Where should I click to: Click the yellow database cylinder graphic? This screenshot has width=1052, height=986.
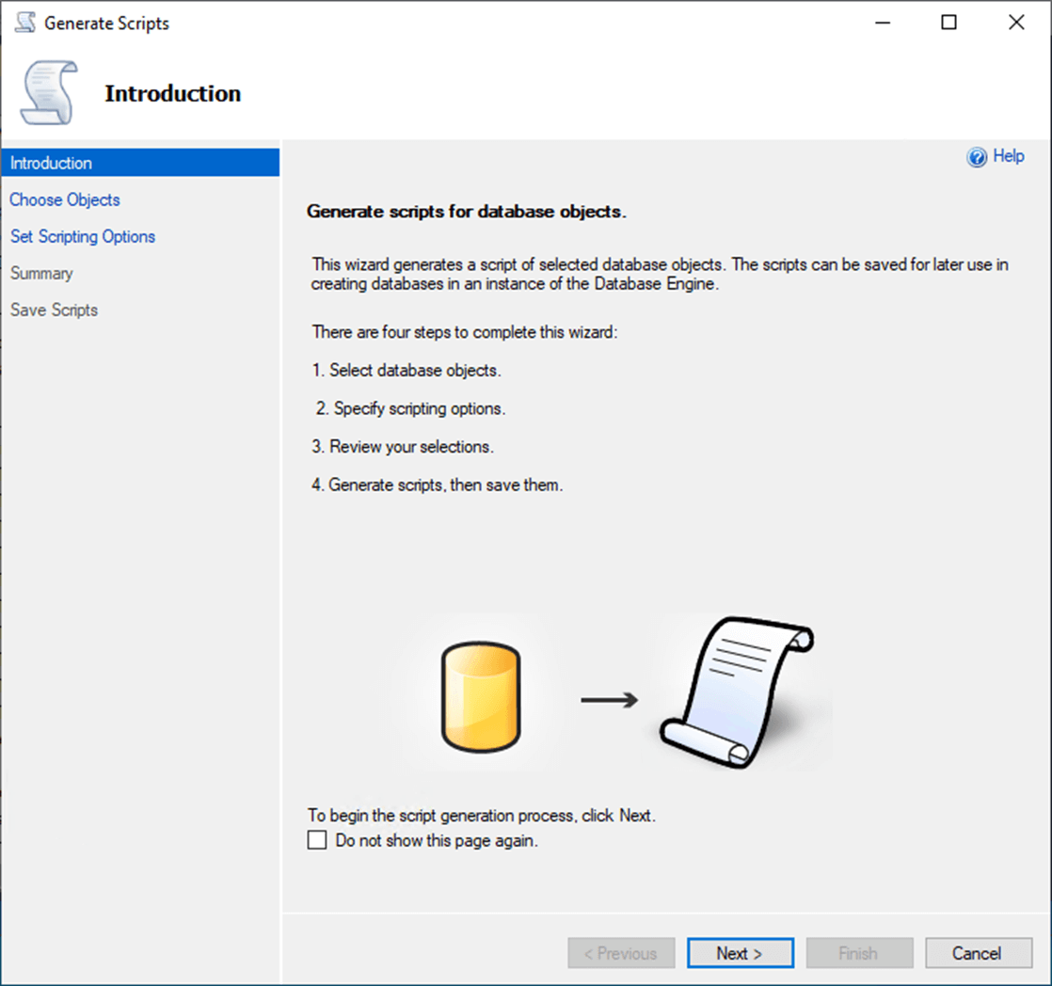[x=480, y=697]
